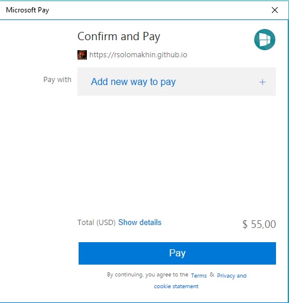Image resolution: width=289 pixels, height=303 pixels.
Task: Open the Terms link
Action: pyautogui.click(x=199, y=275)
